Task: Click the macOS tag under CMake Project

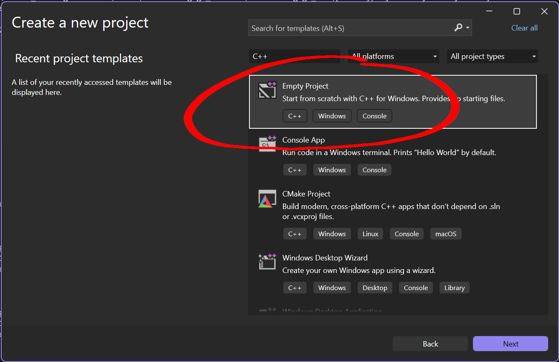Action: 446,234
